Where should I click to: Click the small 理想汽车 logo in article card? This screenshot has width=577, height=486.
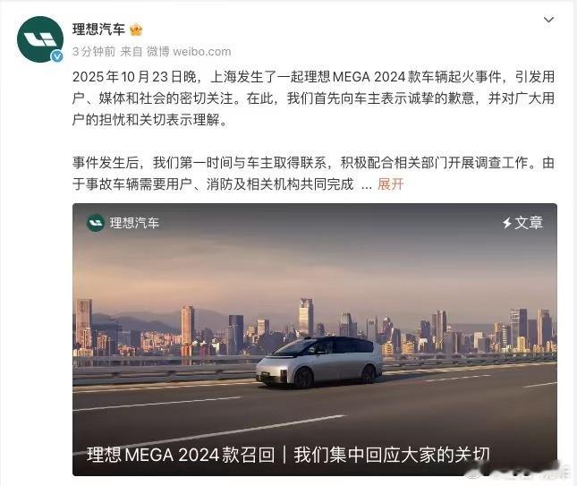[x=96, y=223]
